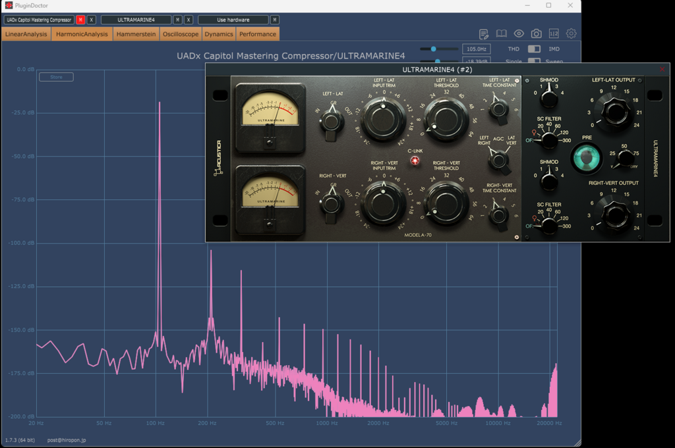
Task: Click the post@hiropon.jp contact text
Action: [67, 440]
